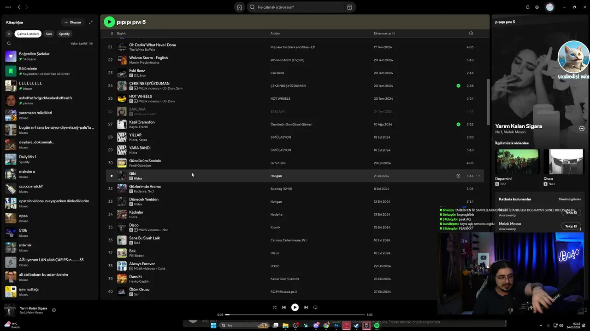Open the 'maksim o' playlist

point(49,174)
